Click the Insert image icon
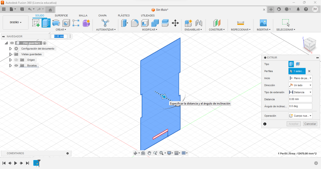The height and width of the screenshot is (169, 321). [263, 23]
